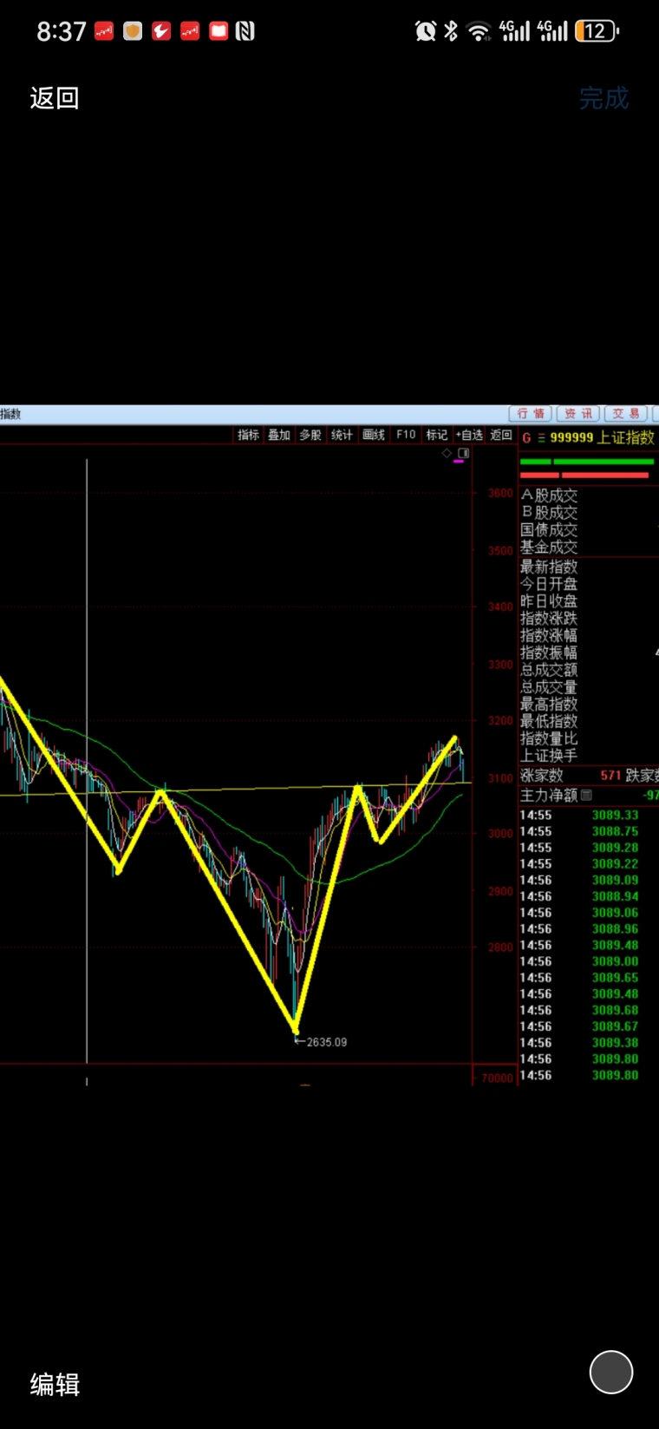659x1429 pixels.
Task: Click the small panel icon beside diamond
Action: (464, 453)
